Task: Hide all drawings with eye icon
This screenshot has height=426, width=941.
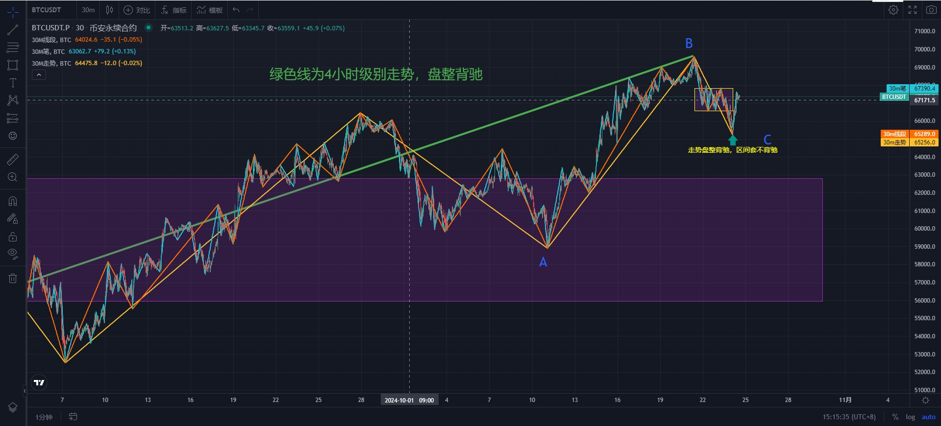Action: point(13,254)
